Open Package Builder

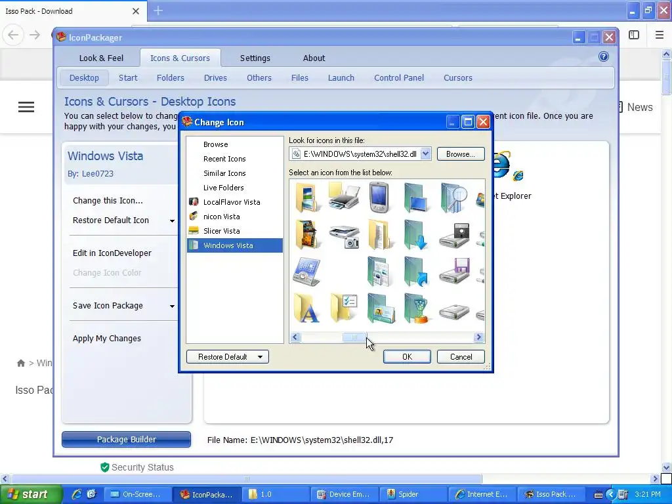pyautogui.click(x=127, y=439)
